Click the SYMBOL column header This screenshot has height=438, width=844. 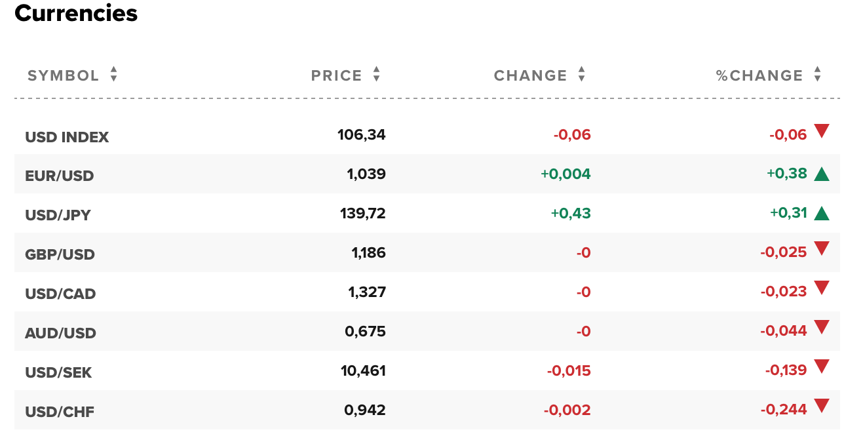click(63, 75)
